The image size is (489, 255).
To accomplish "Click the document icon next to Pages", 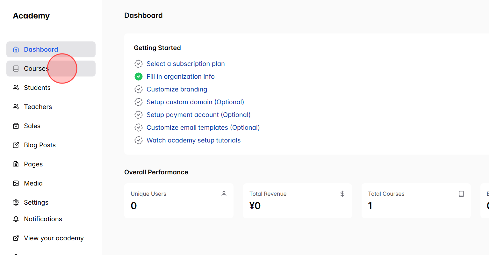I will pos(16,164).
